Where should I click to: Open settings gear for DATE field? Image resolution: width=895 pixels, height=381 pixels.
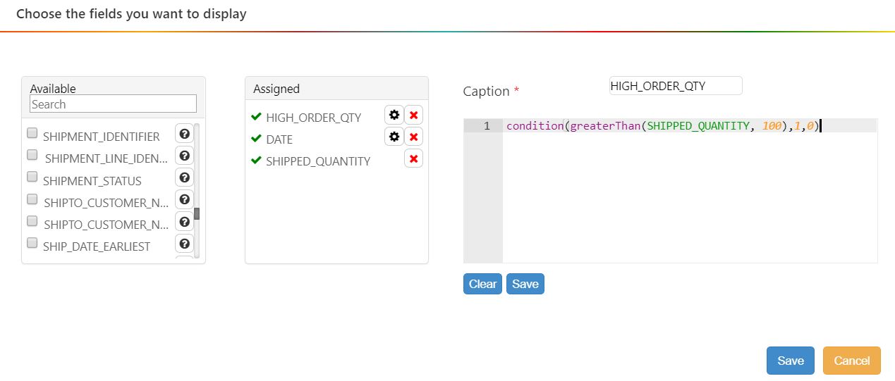pos(394,137)
